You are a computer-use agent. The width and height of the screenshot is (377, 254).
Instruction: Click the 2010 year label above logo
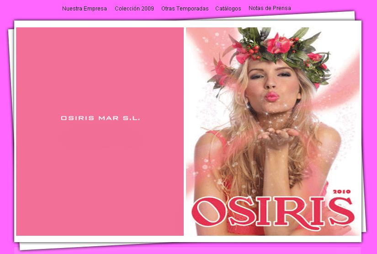click(x=342, y=192)
